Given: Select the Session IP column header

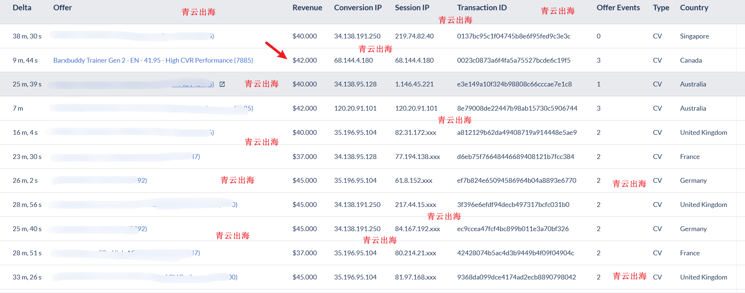Looking at the screenshot, I should click(412, 8).
